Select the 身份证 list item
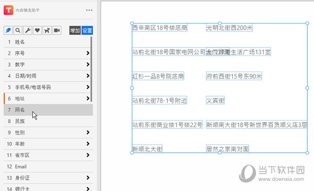 pos(48,178)
